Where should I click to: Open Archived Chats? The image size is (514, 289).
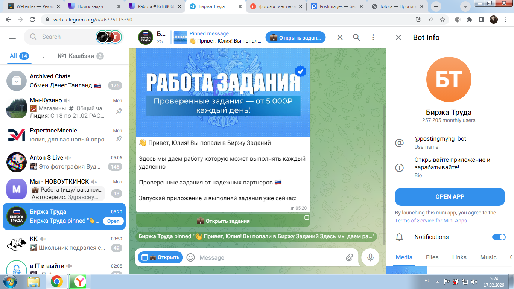(x=64, y=81)
